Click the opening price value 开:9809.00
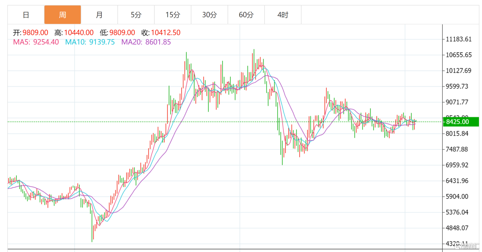The image size is (482, 252). [31, 33]
